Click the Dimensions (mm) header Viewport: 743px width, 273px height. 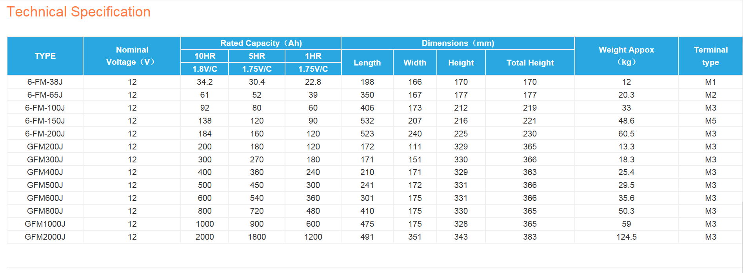tap(458, 43)
